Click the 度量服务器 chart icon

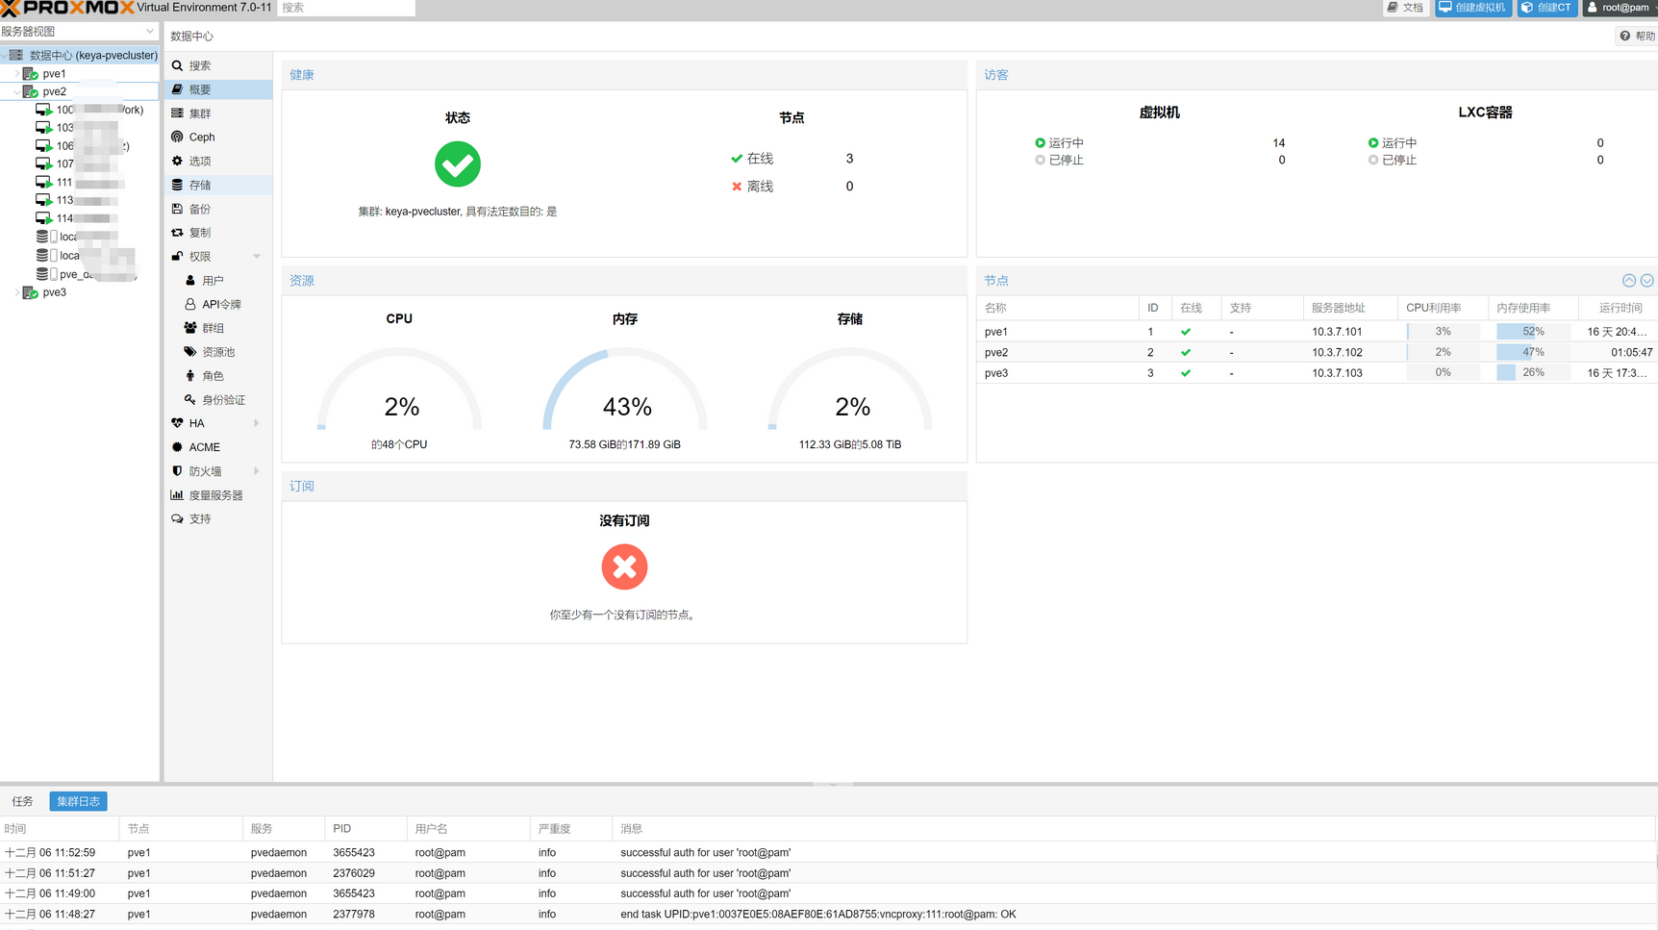coord(177,495)
